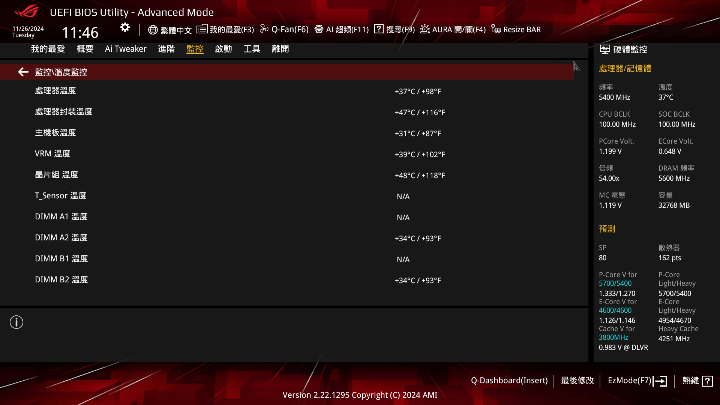Open Q-Fan(F6) fan control
720x405 pixels.
click(284, 29)
